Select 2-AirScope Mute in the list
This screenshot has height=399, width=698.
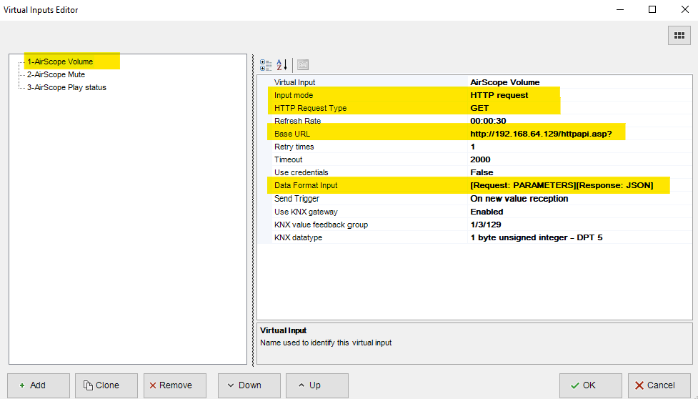point(56,74)
